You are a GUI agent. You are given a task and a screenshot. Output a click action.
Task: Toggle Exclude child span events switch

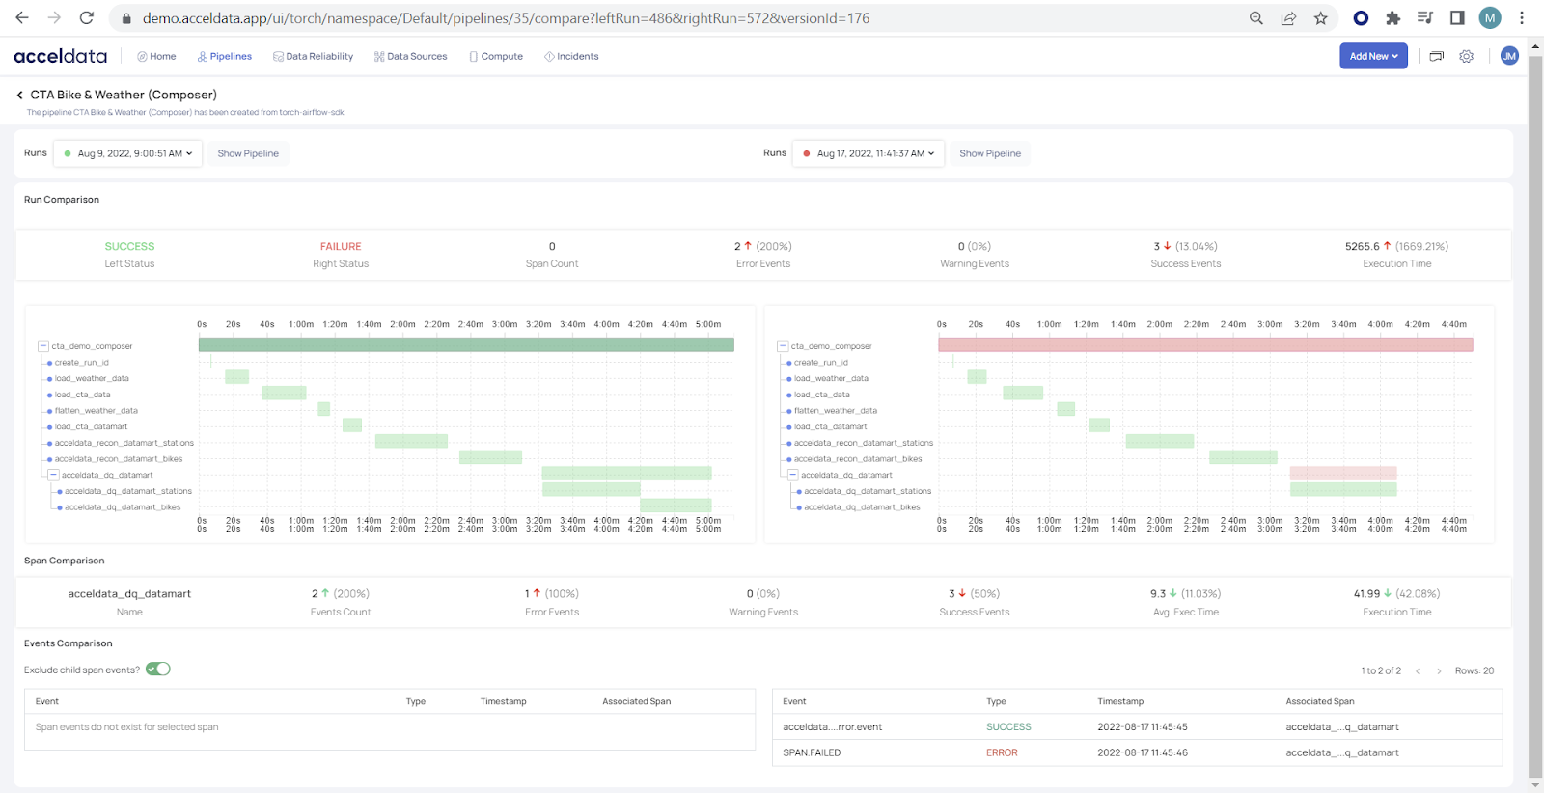158,669
